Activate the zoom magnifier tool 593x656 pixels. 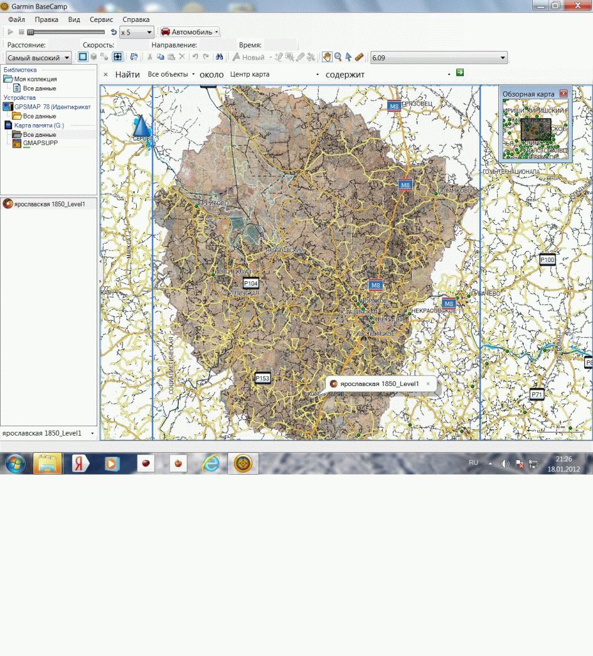(x=338, y=57)
